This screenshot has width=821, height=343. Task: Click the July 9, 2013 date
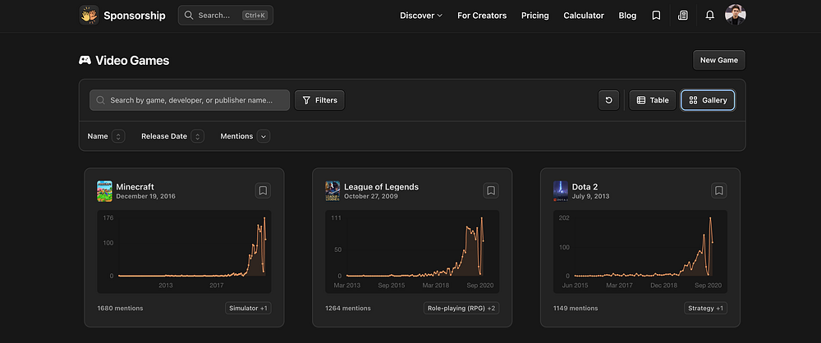[x=590, y=196]
